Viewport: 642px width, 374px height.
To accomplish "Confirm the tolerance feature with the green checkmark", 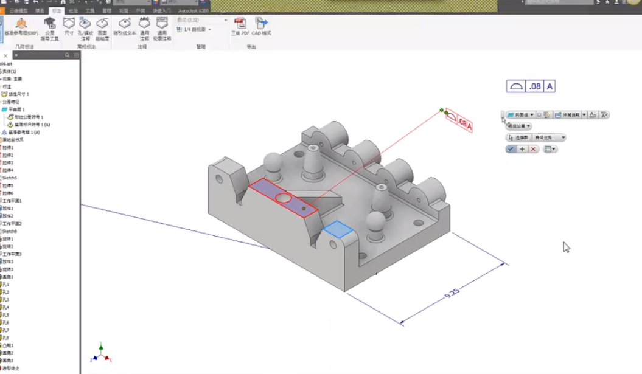I will [511, 149].
